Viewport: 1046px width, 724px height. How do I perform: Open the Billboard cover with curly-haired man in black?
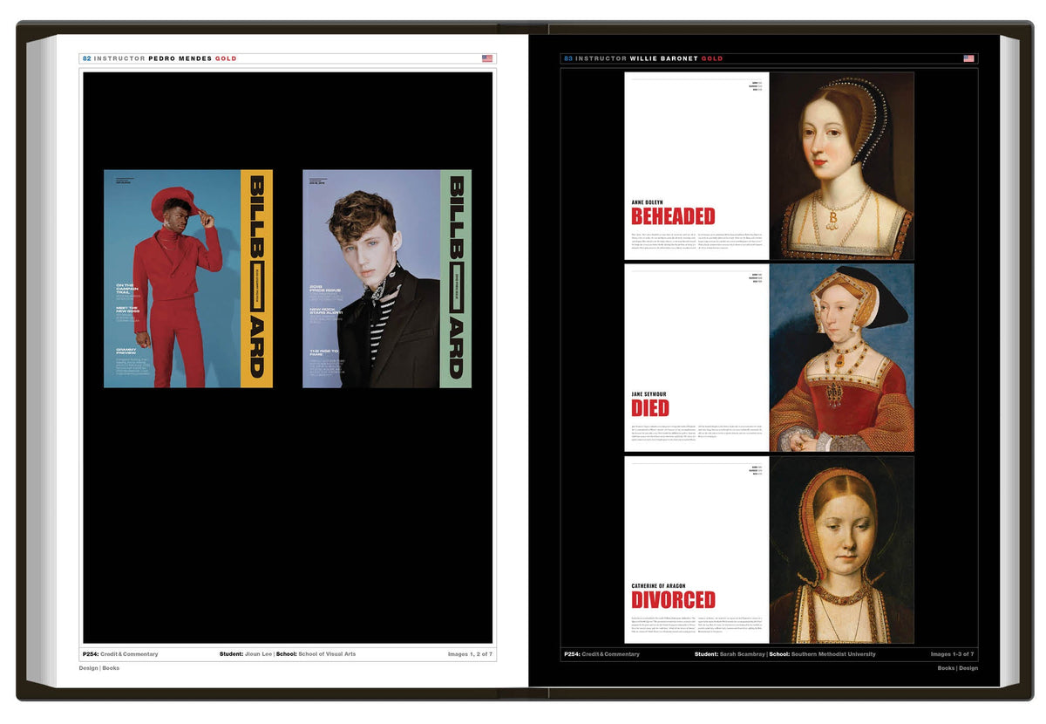pos(387,278)
